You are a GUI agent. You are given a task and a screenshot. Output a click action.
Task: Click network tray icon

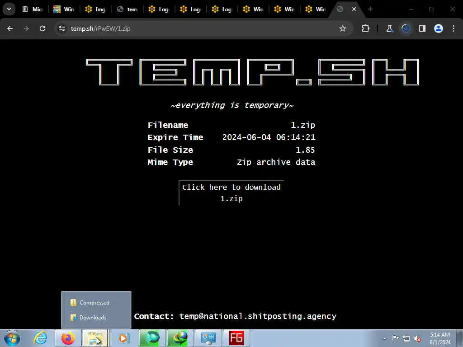click(406, 338)
